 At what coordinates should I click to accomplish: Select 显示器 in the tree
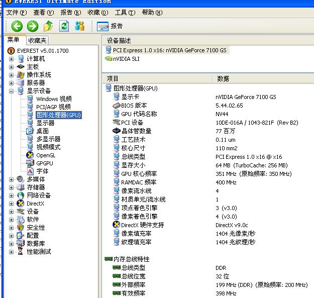click(x=45, y=123)
